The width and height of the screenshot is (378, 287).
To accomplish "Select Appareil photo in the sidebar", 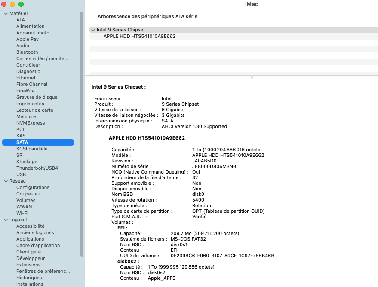I will tap(33, 33).
